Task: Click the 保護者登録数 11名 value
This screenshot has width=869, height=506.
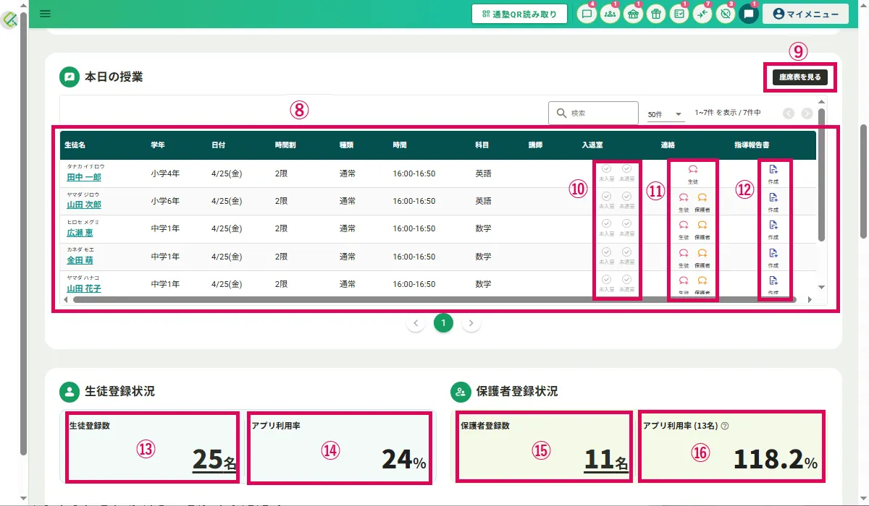Action: pyautogui.click(x=607, y=459)
